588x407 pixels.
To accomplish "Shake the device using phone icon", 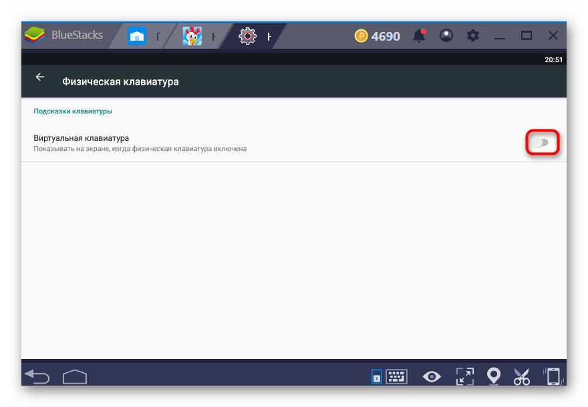I will click(553, 377).
